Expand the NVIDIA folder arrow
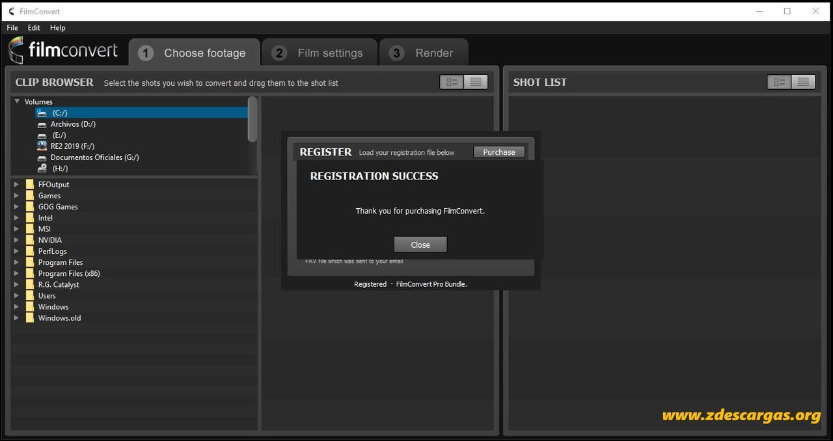The image size is (833, 441). click(16, 240)
